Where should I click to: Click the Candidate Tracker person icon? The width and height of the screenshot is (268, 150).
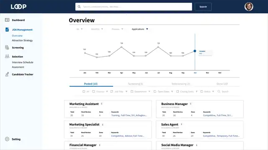[x=7, y=74]
